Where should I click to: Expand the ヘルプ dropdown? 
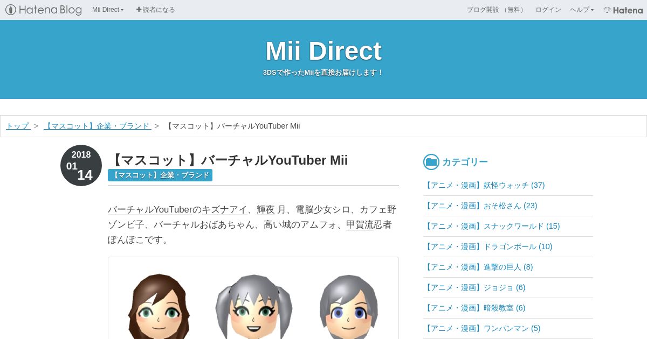(582, 10)
